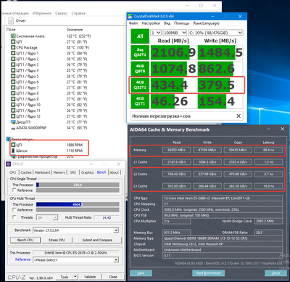Viewport: 290px width, 282px height.
Task: Open the Benchmark version dropdown
Action: coord(75,230)
